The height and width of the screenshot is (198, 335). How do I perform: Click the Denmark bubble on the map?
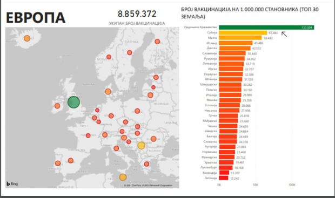(108, 92)
